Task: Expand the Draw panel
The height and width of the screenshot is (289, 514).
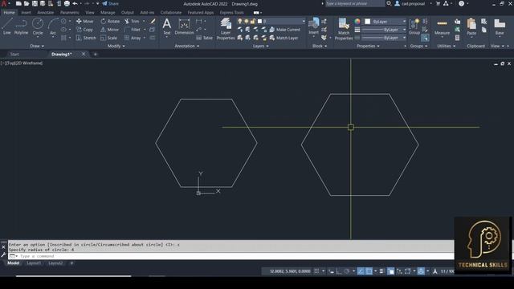Action: click(x=37, y=47)
